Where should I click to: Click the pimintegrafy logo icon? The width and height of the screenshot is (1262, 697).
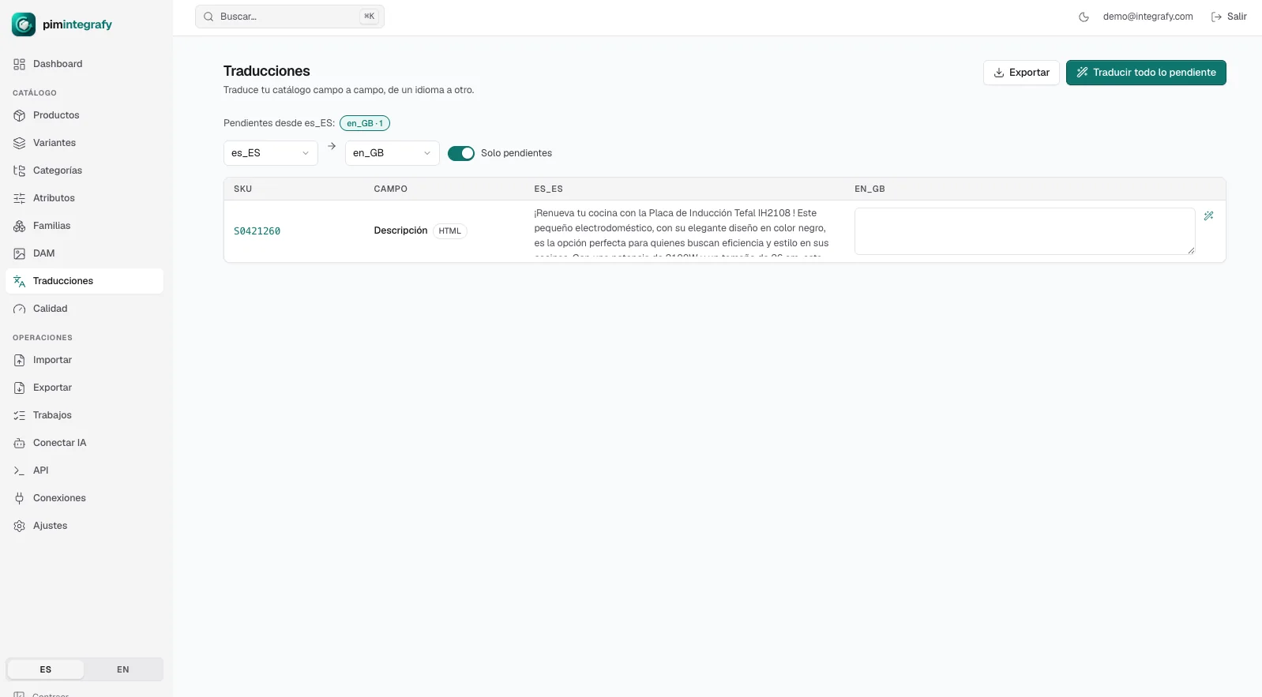point(24,24)
